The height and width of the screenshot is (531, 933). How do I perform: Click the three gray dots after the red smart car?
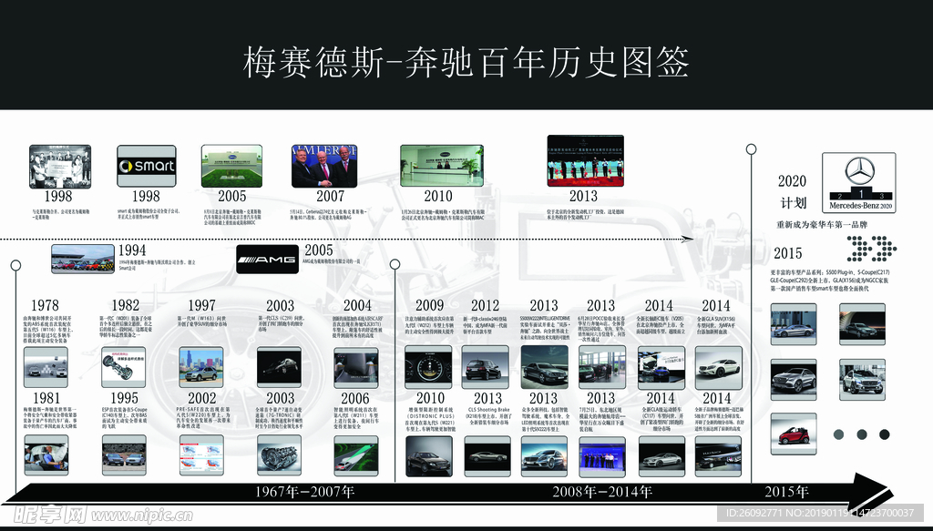862,434
